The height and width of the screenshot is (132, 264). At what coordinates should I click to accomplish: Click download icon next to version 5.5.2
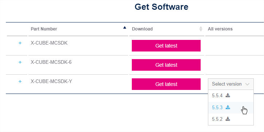pos(228,119)
